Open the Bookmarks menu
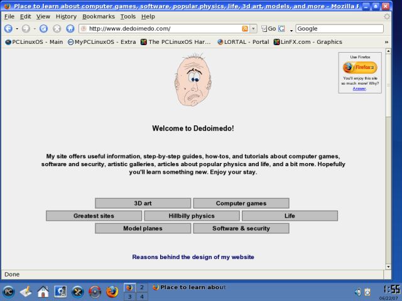 99,17
